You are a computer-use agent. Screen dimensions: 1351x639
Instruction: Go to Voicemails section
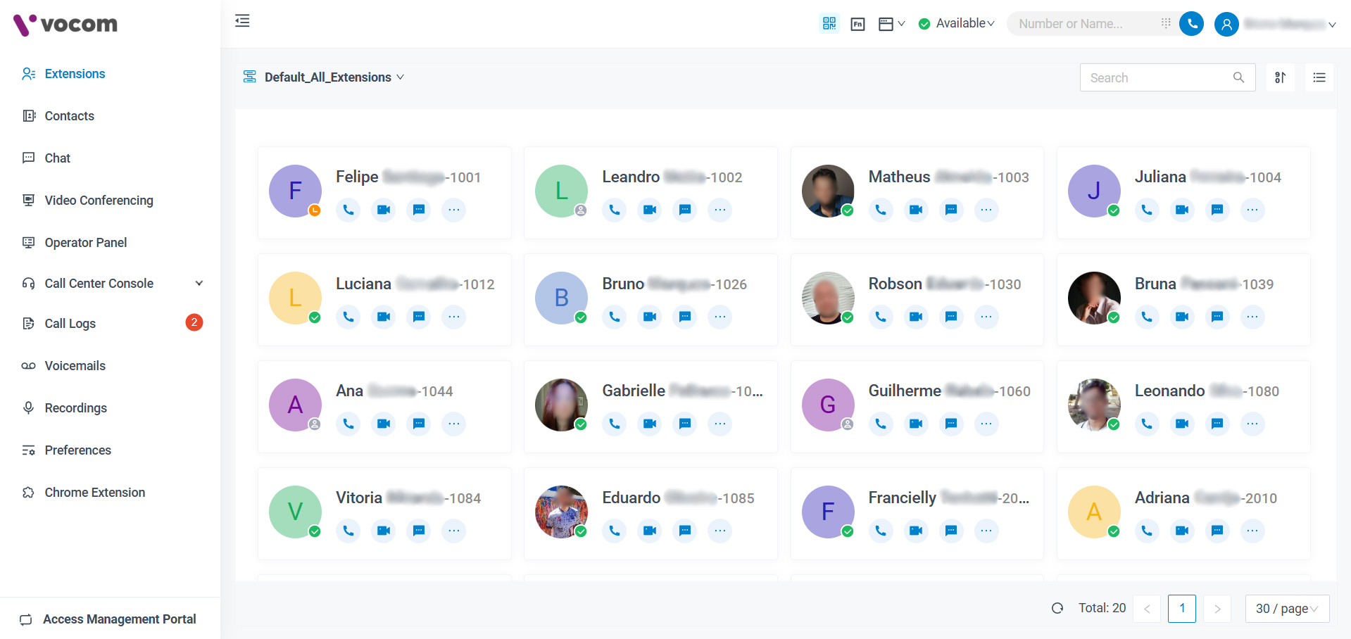[75, 366]
